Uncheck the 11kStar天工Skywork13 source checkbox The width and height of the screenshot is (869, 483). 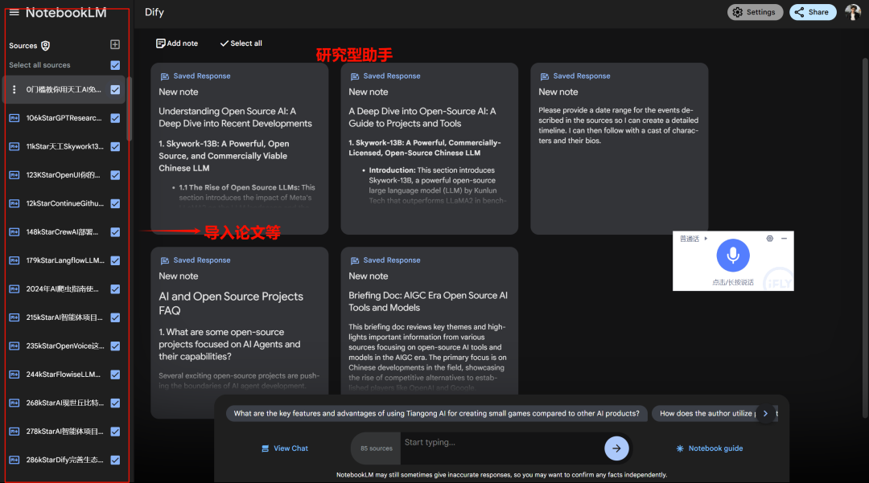(x=115, y=146)
